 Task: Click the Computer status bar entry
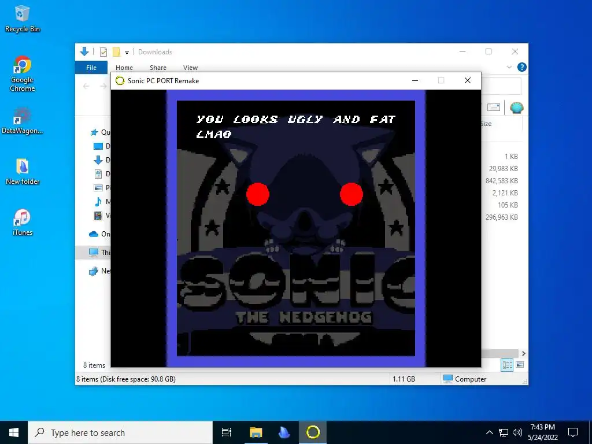tap(465, 379)
